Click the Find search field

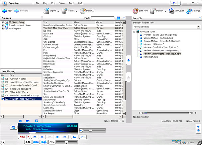103,18
